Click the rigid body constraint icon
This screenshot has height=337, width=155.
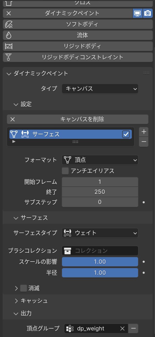click(x=9, y=57)
